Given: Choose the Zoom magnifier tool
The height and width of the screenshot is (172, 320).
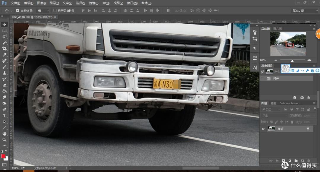Looking at the screenshot, I should tap(4, 140).
